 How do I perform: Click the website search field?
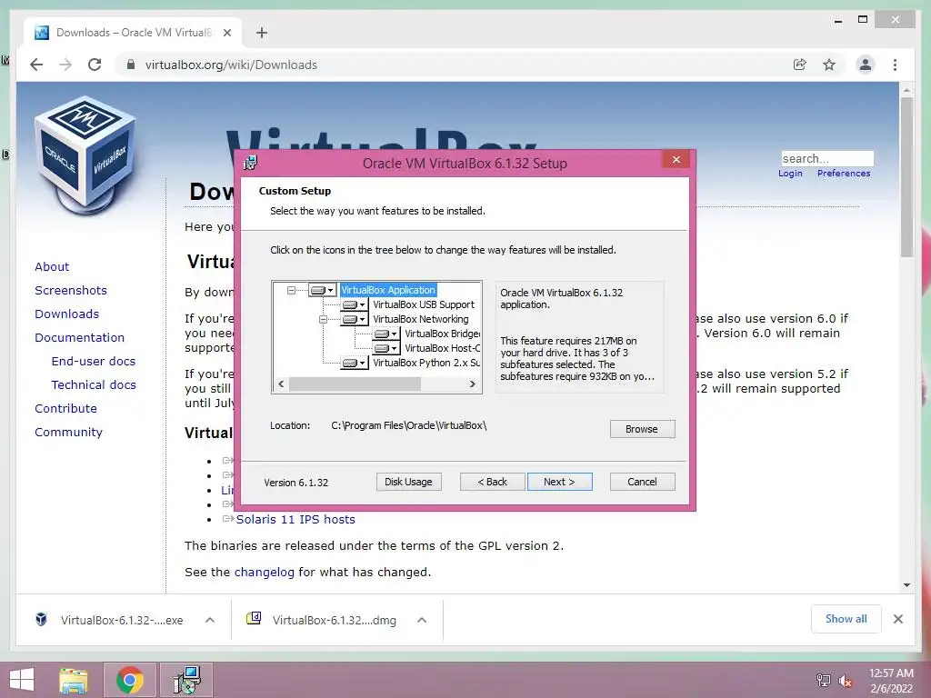point(827,158)
